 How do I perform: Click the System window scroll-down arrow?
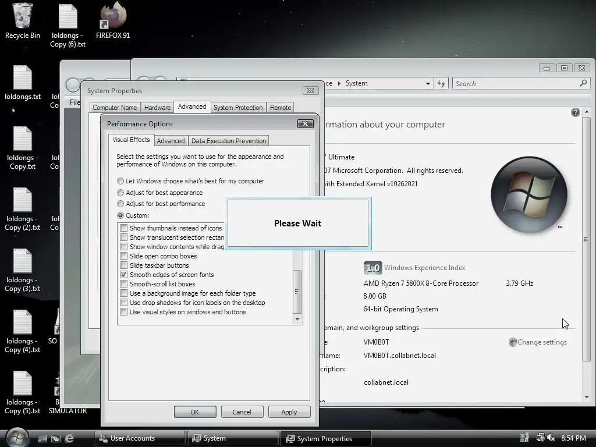pyautogui.click(x=587, y=397)
